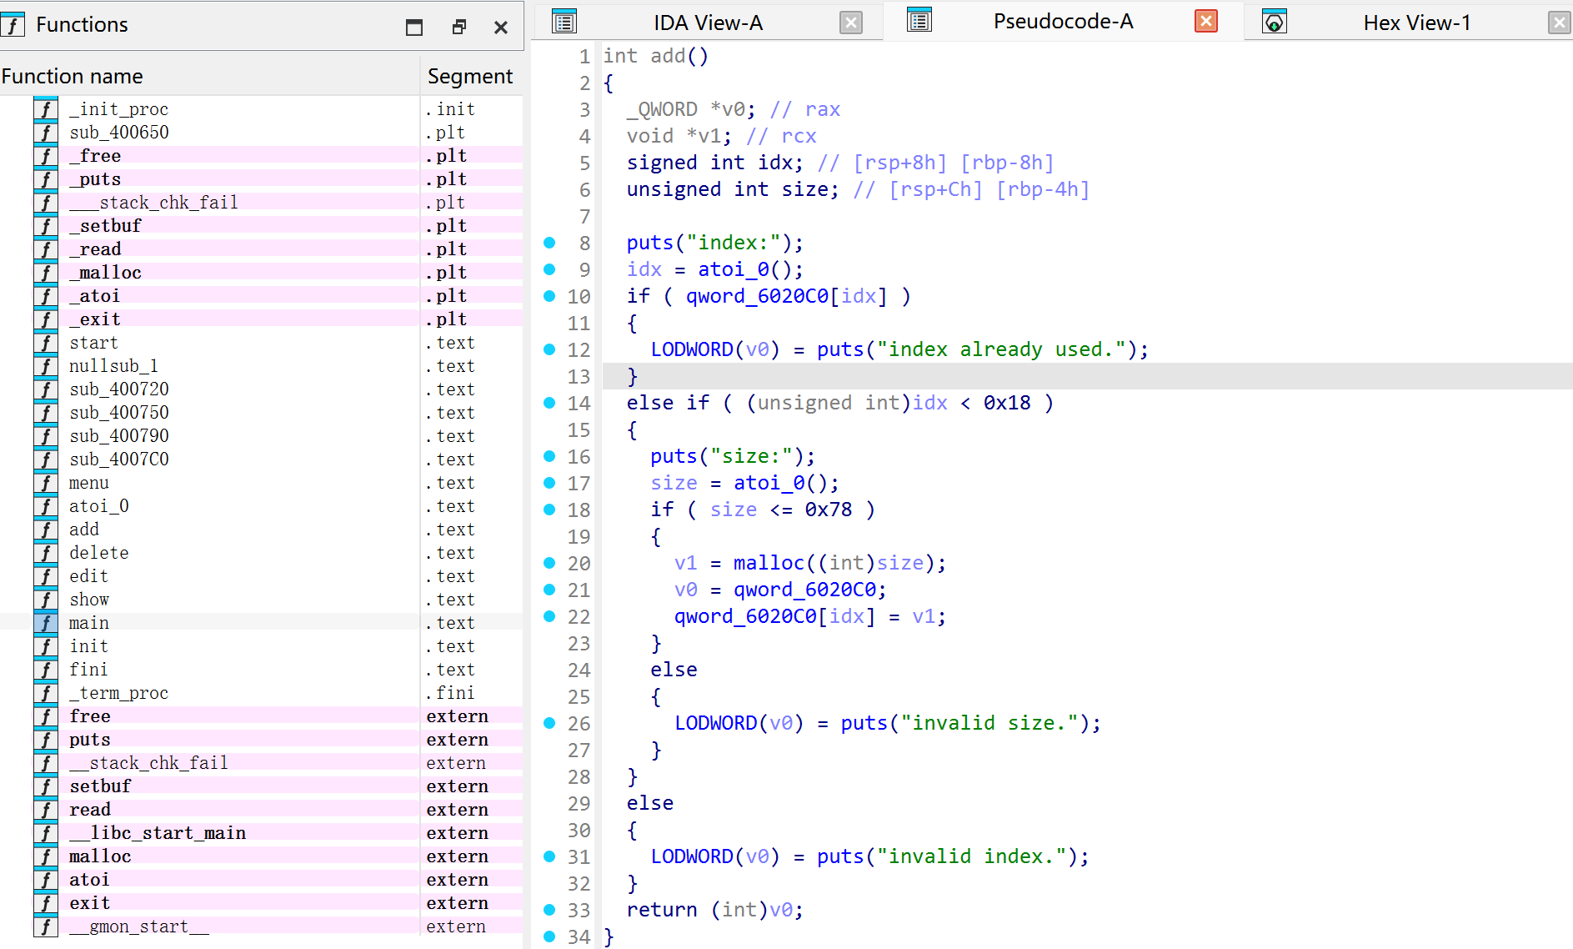
Task: Close the Hex View-1 tab
Action: 1559,23
